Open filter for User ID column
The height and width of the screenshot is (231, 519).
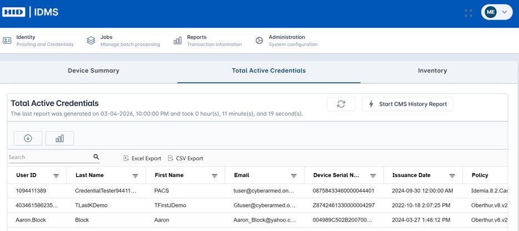click(56, 176)
